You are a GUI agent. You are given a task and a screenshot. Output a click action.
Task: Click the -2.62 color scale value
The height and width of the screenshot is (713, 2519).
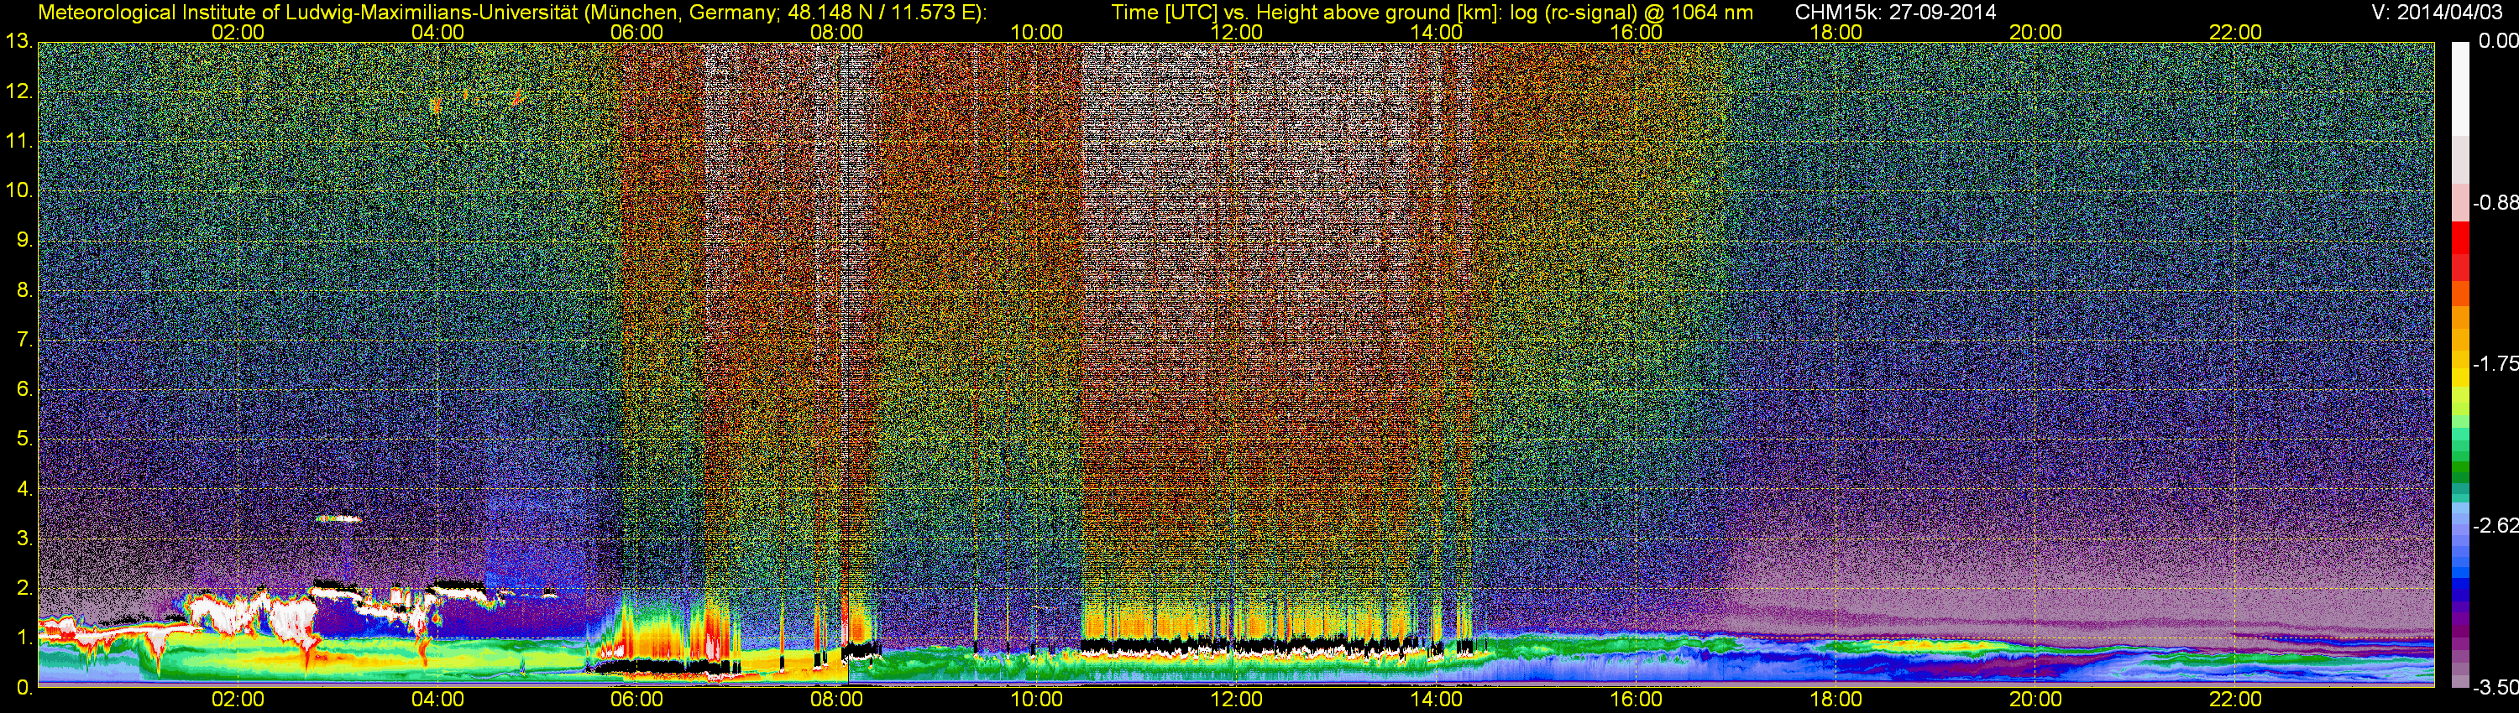coord(2495,525)
